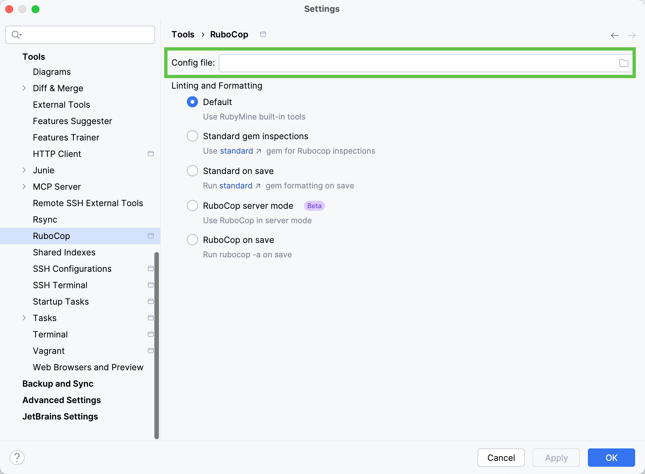The width and height of the screenshot is (645, 474).
Task: Select Shared Indexes in the sidebar
Action: [64, 252]
